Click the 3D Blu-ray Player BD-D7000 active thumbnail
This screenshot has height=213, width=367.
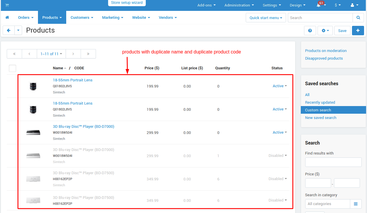33,133
